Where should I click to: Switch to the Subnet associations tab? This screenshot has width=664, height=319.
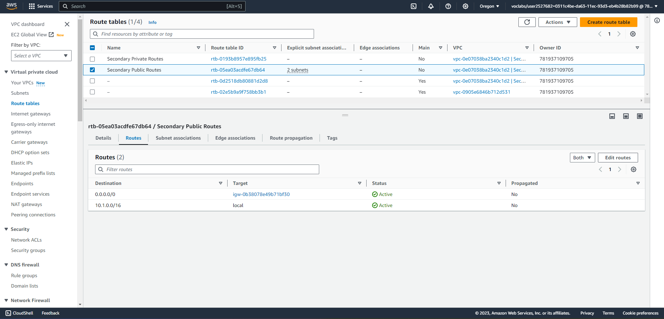[x=178, y=138]
